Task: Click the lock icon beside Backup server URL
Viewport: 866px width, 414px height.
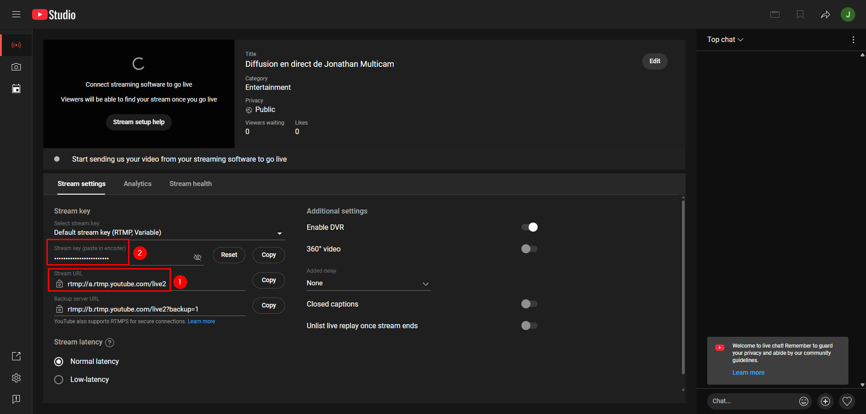Action: [60, 309]
